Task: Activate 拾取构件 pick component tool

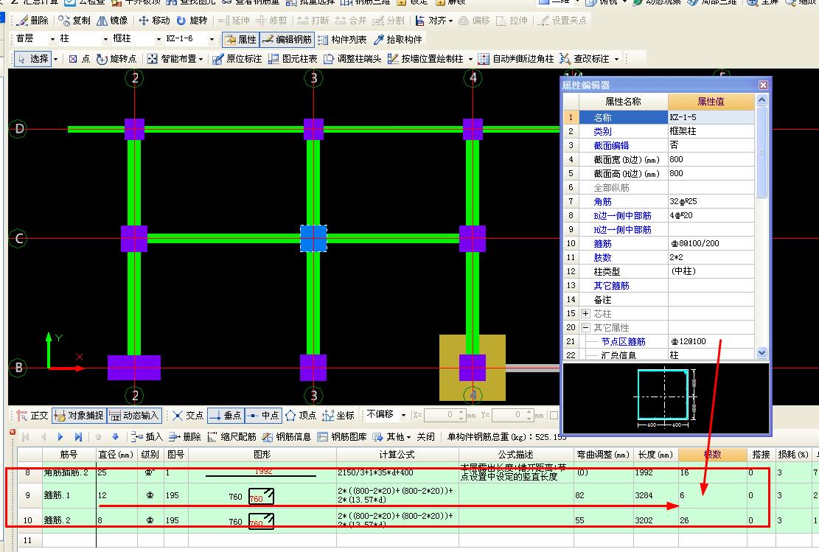Action: coord(397,39)
